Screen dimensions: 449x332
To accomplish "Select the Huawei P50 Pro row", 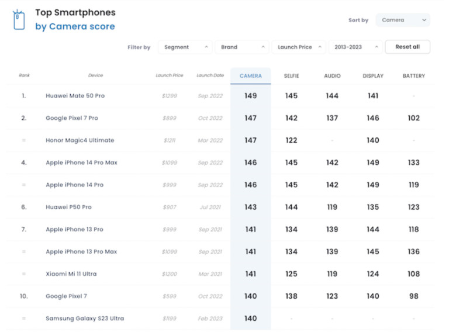I will pyautogui.click(x=68, y=207).
